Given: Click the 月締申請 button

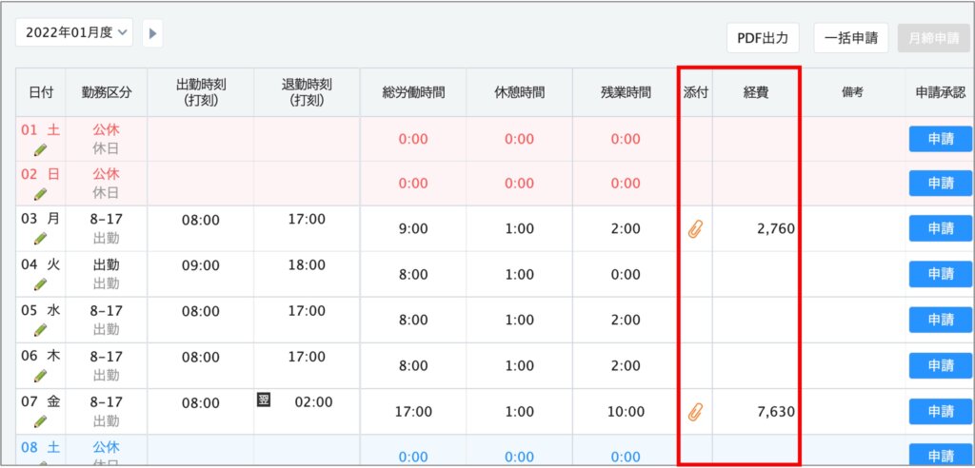Looking at the screenshot, I should [932, 38].
